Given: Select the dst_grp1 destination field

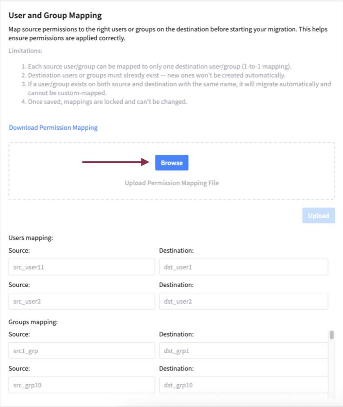Looking at the screenshot, I should coord(244,350).
